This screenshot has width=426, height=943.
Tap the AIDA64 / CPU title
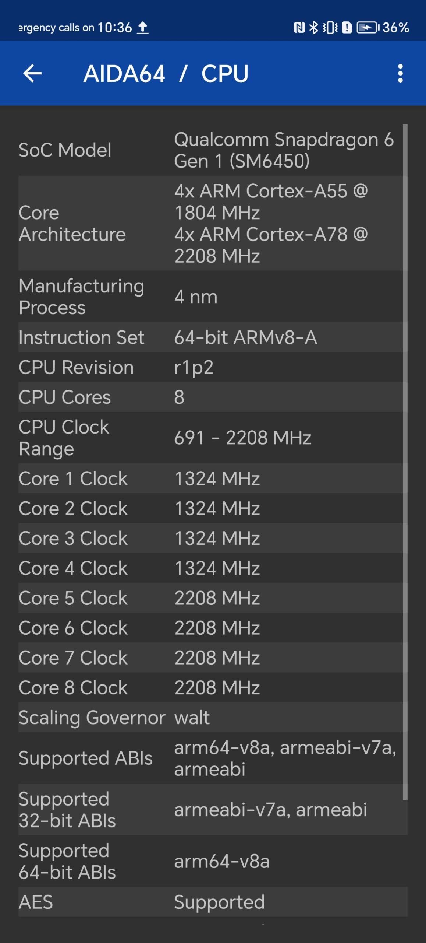[x=166, y=73]
